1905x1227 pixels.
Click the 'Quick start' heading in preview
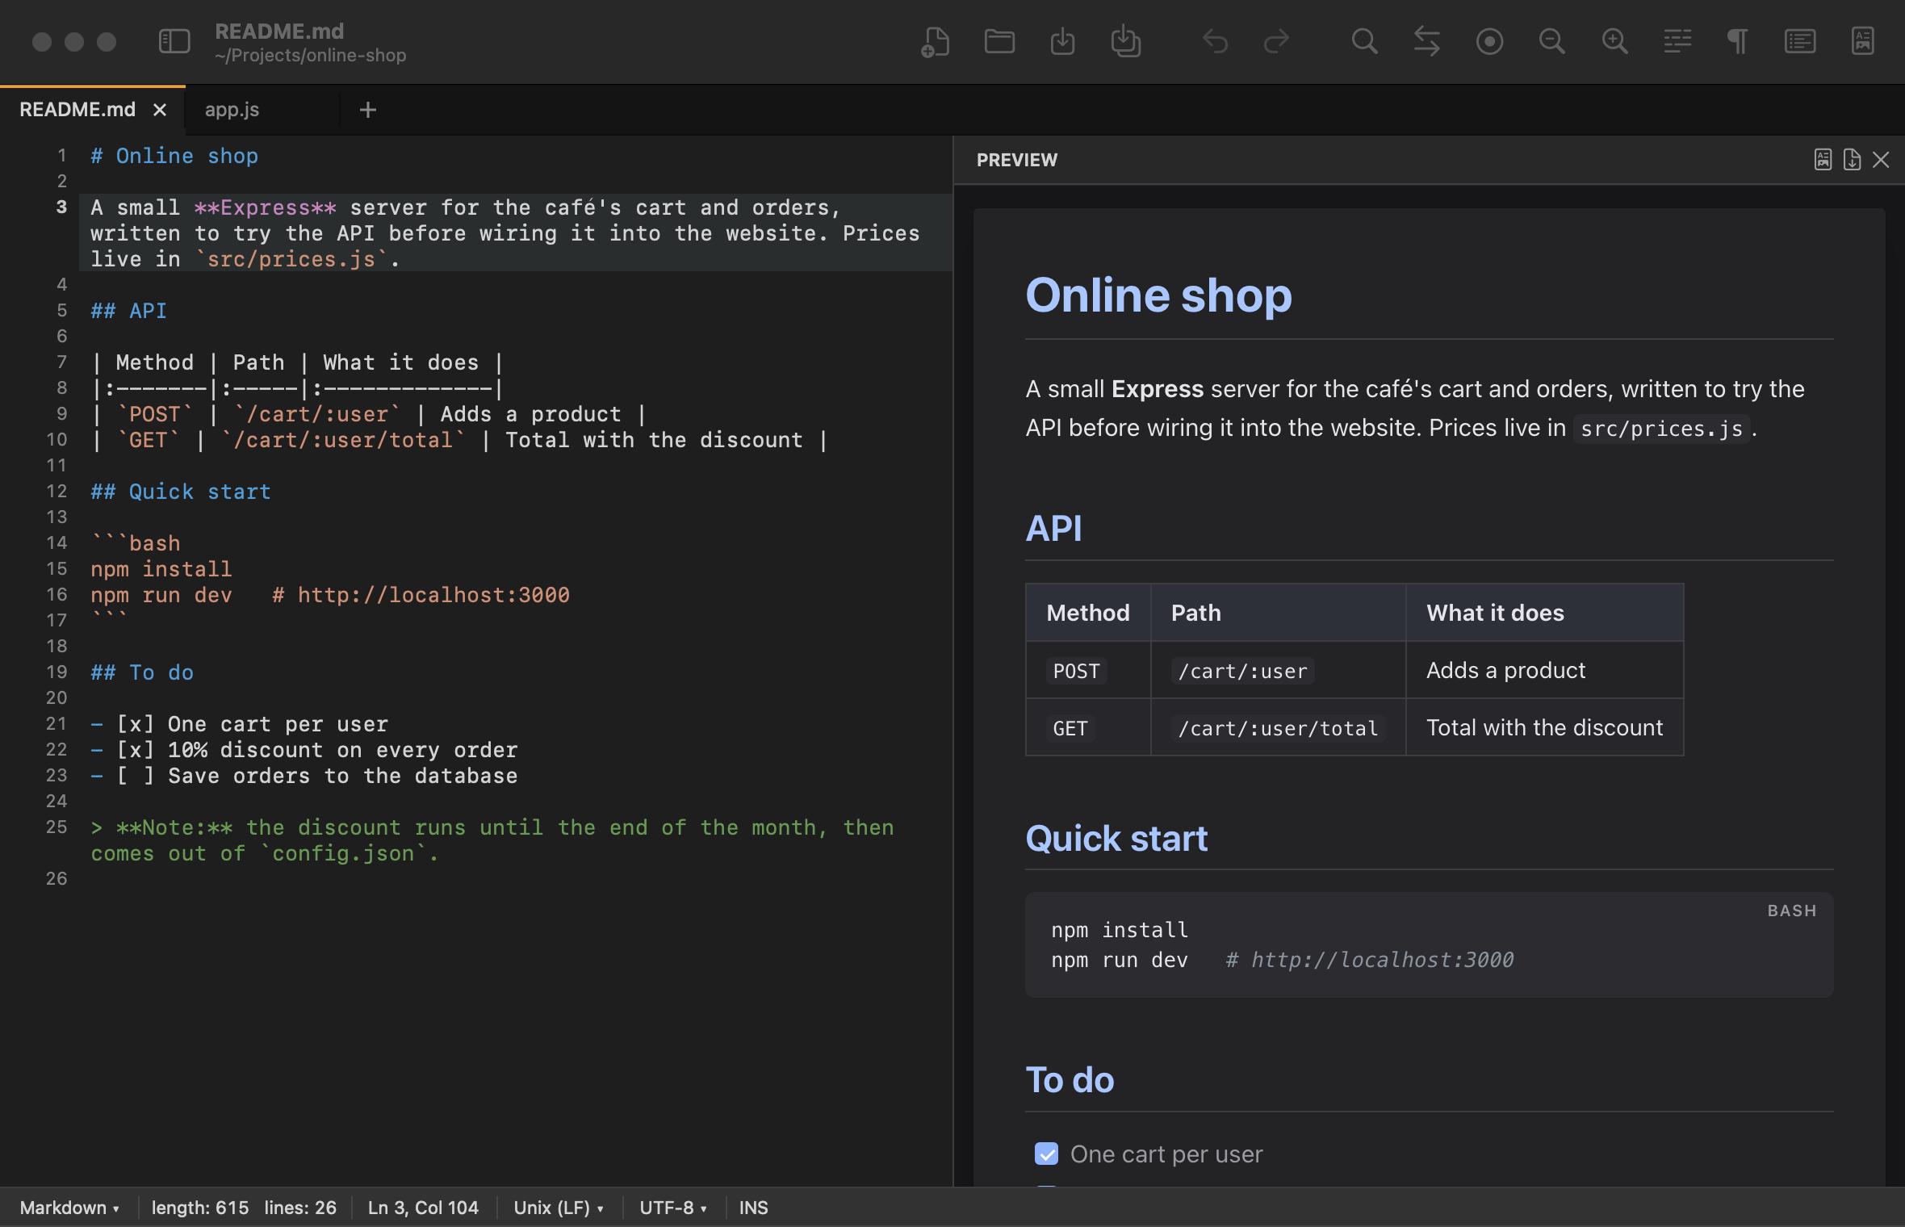(x=1116, y=839)
